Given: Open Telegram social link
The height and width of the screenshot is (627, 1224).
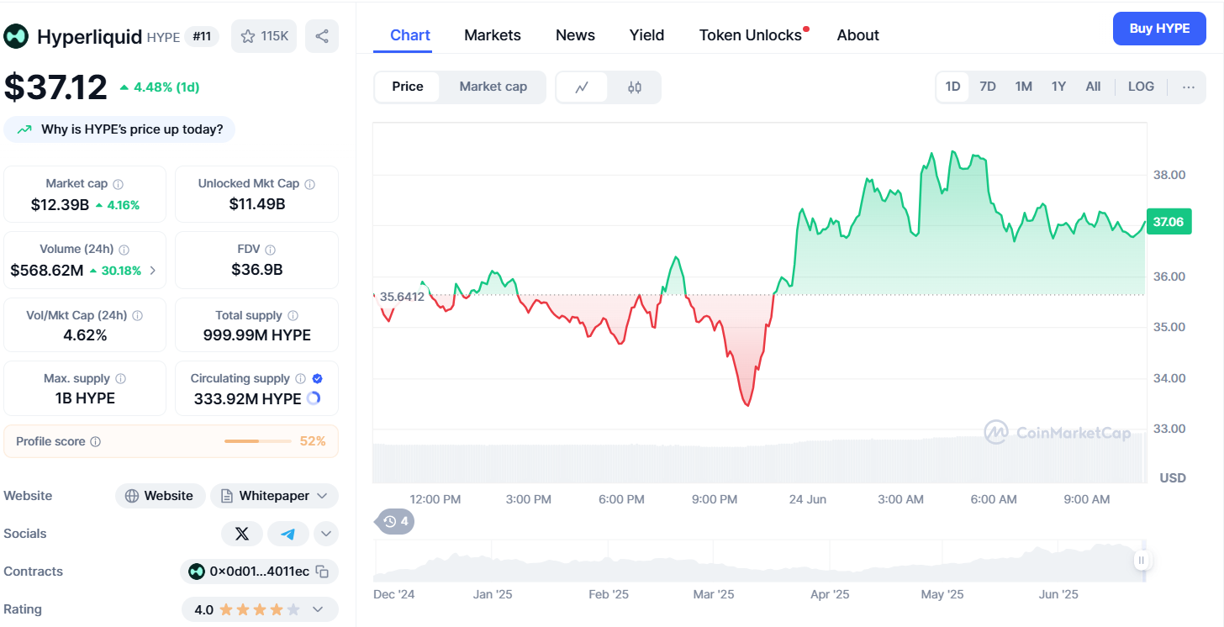Looking at the screenshot, I should tap(288, 534).
